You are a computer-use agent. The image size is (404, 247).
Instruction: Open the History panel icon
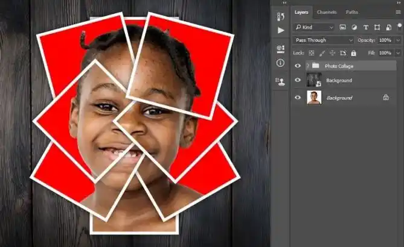tap(280, 16)
